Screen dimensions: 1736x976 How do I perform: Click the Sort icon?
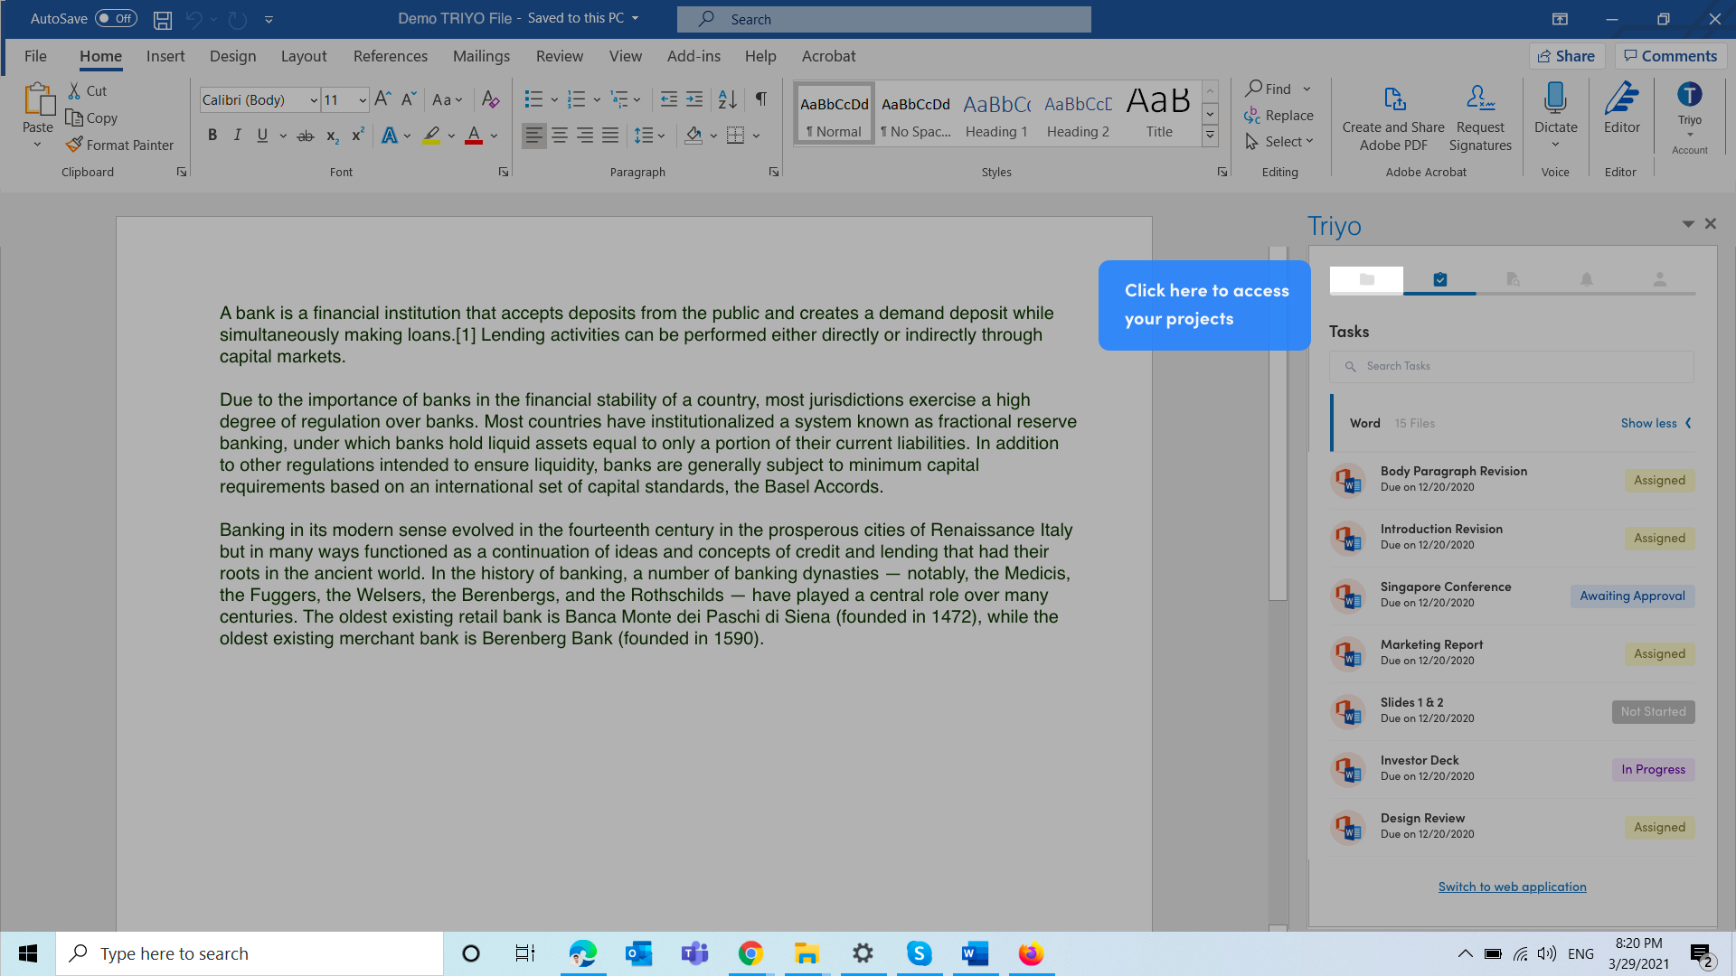point(727,99)
